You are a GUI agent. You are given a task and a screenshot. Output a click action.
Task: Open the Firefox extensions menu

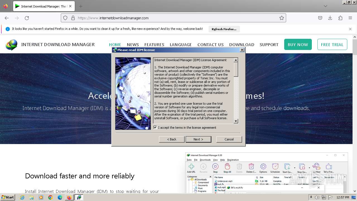pos(340,18)
